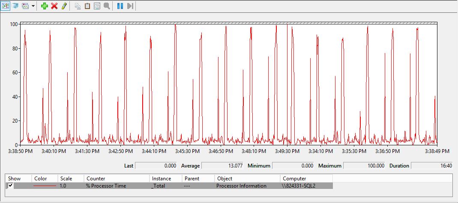Click the Paste Counter List clipboard icon

(87, 6)
